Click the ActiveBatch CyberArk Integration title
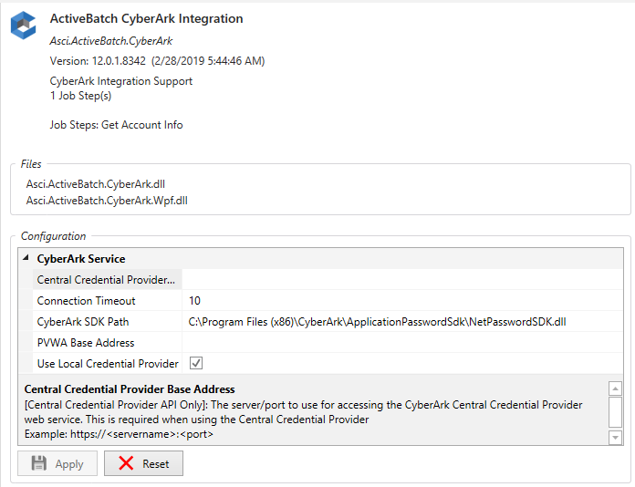The width and height of the screenshot is (635, 487). [146, 18]
